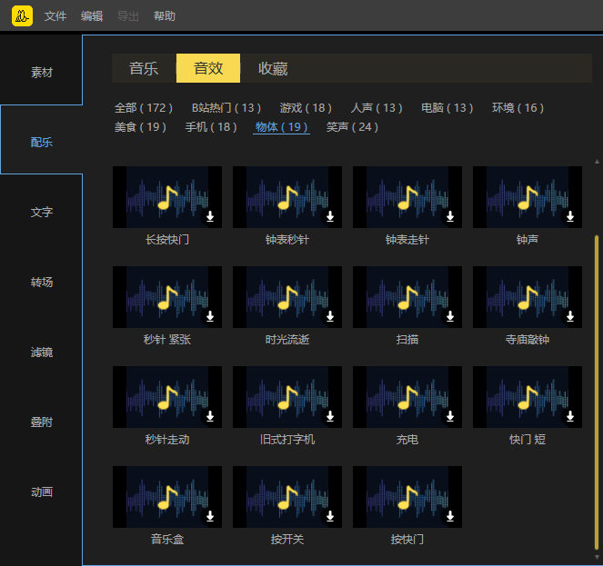Viewport: 603px width, 566px height.
Task: Click download icon on 音乐盒
Action: [x=209, y=516]
